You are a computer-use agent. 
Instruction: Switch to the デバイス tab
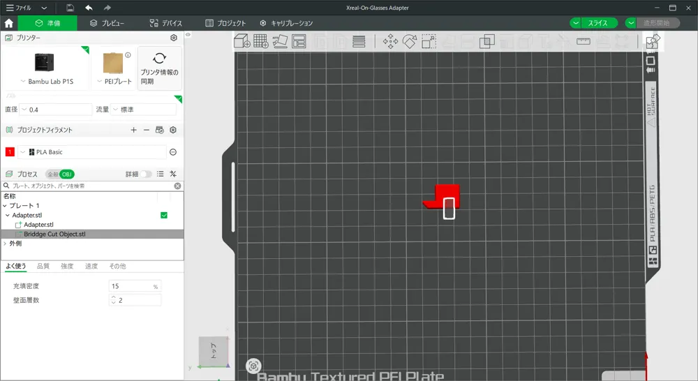165,23
